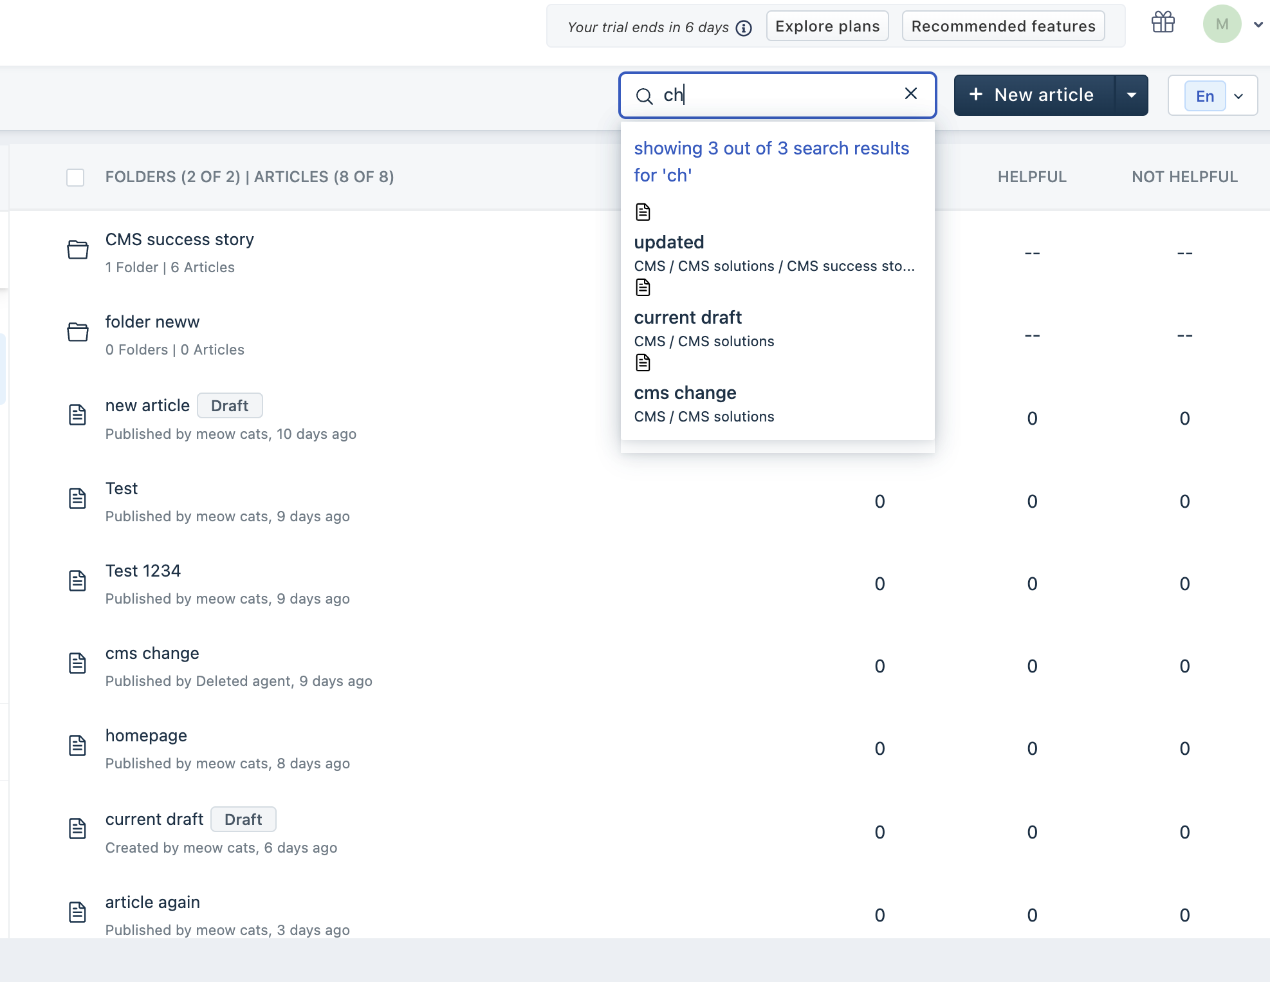
Task: Click the gift box icon
Action: pos(1163,23)
